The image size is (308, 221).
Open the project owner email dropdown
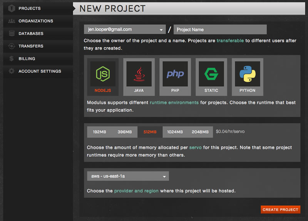125,30
